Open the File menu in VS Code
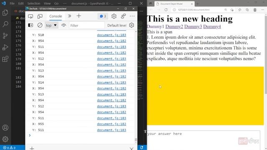The image size is (267, 150). tap(12, 3)
